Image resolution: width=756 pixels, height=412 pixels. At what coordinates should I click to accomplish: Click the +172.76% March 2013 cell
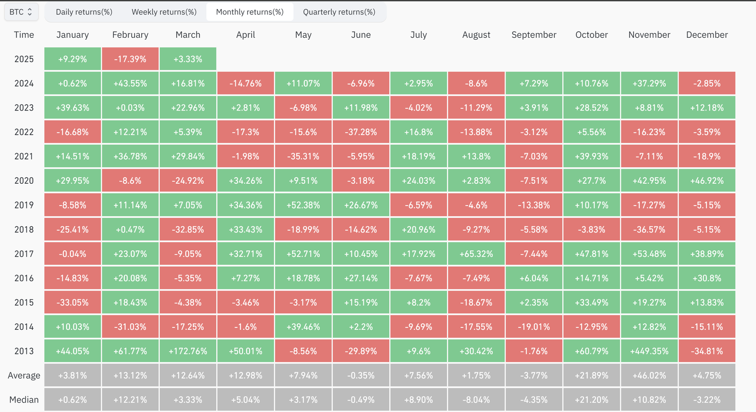(188, 351)
